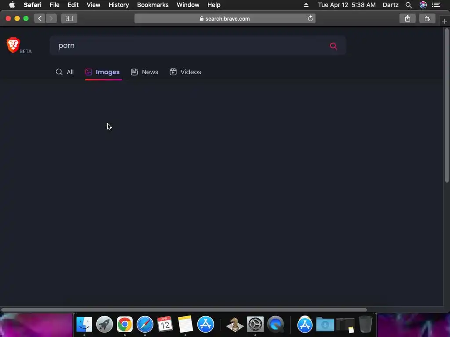Go back with Safari back arrow
Viewport: 450px width, 337px height.
point(40,18)
